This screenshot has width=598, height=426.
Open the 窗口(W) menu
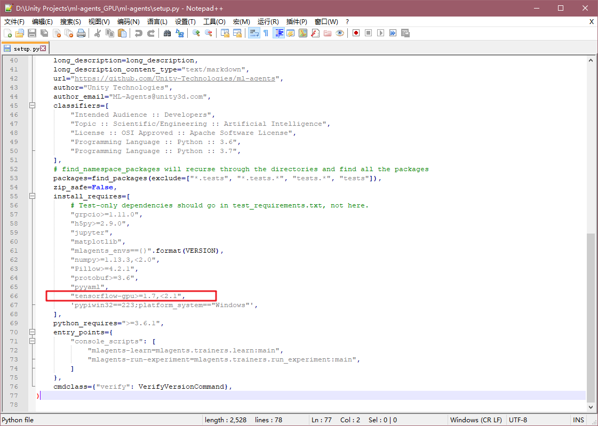point(326,22)
